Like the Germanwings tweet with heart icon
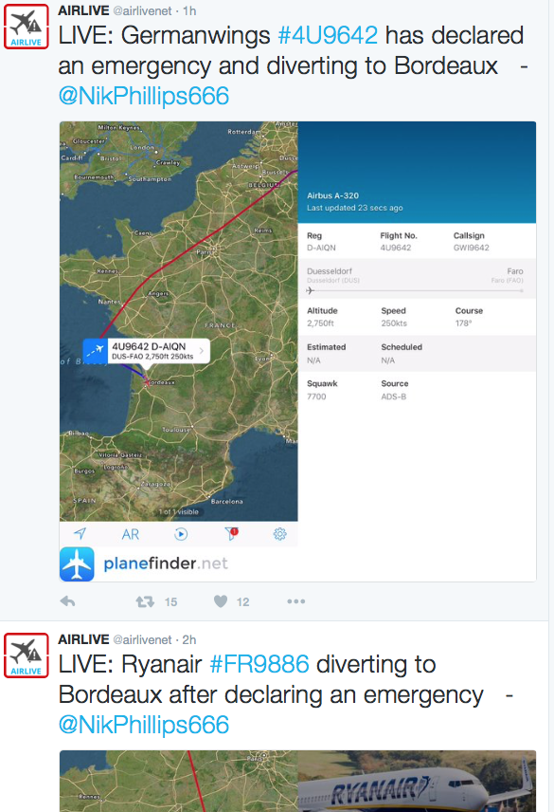Image resolution: width=554 pixels, height=812 pixels. [x=221, y=601]
